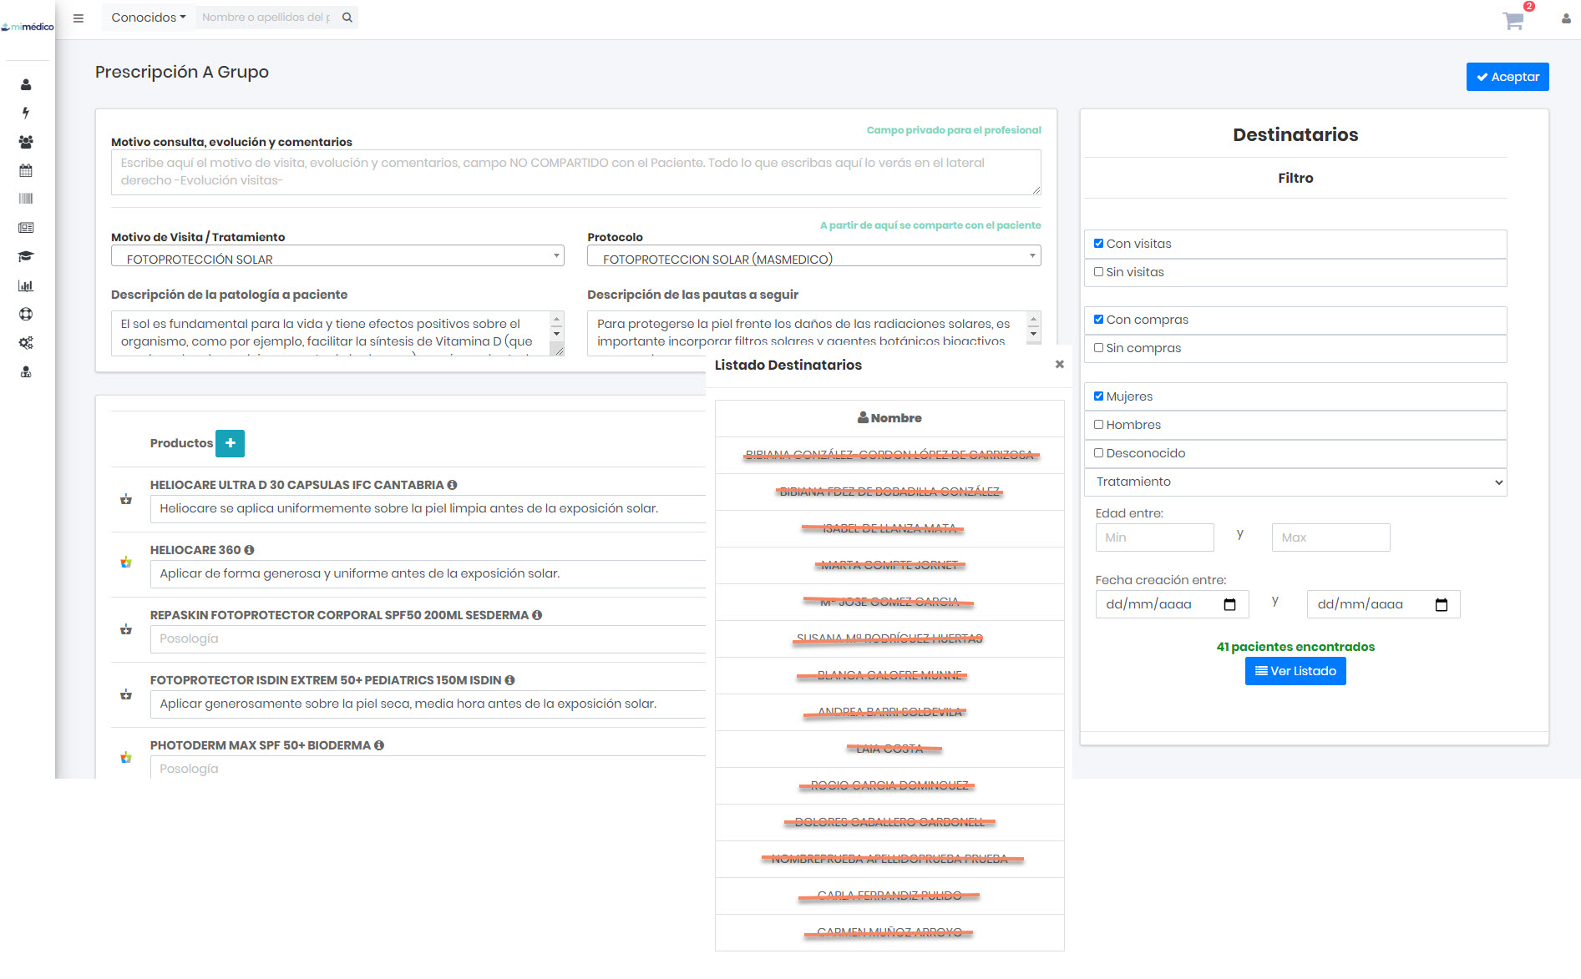Screen dimensions: 1581x979
Task: Click the Aceptar button
Action: [x=1507, y=77]
